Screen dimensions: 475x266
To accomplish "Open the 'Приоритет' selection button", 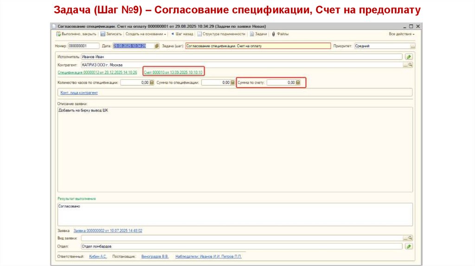I will [x=412, y=46].
